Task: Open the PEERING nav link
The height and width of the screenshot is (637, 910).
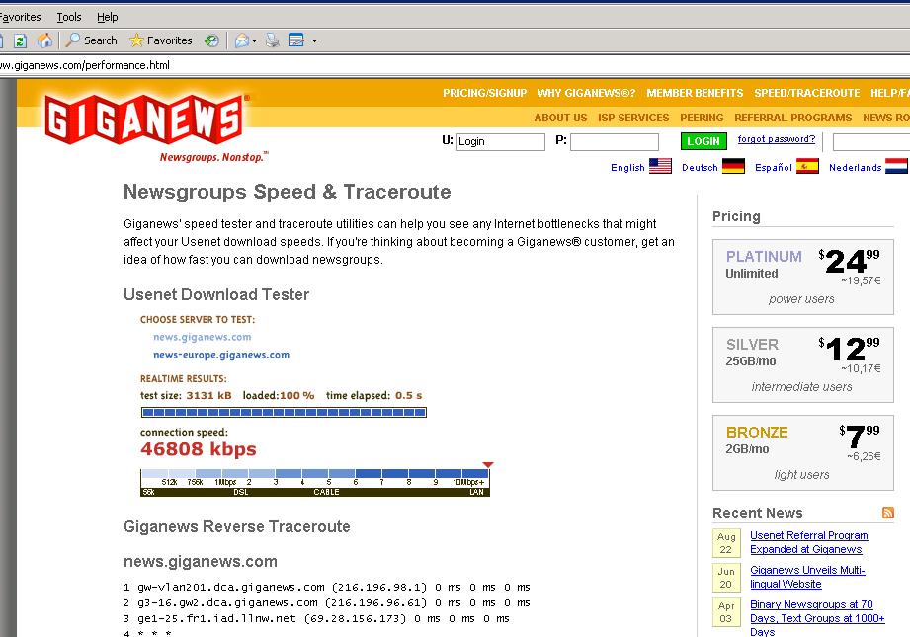Action: tap(702, 118)
